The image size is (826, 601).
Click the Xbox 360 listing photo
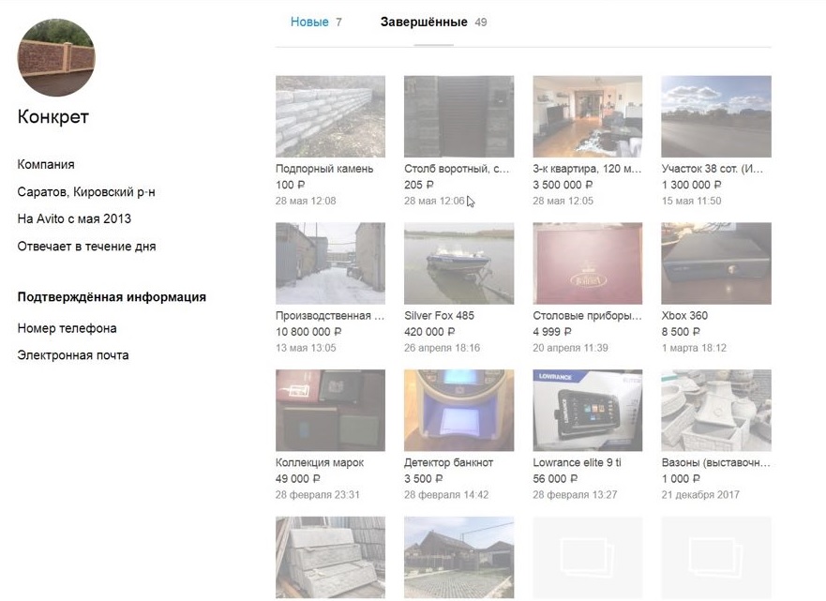pos(716,263)
